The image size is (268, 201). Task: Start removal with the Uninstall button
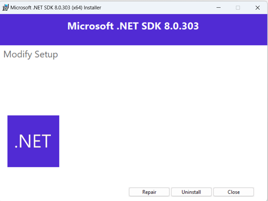click(191, 192)
